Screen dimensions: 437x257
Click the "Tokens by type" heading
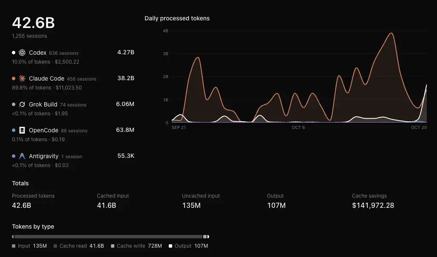33,227
